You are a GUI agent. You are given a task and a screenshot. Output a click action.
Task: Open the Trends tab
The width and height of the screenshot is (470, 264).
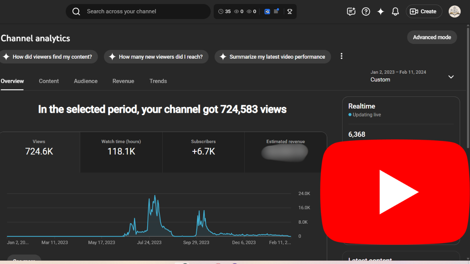(158, 81)
